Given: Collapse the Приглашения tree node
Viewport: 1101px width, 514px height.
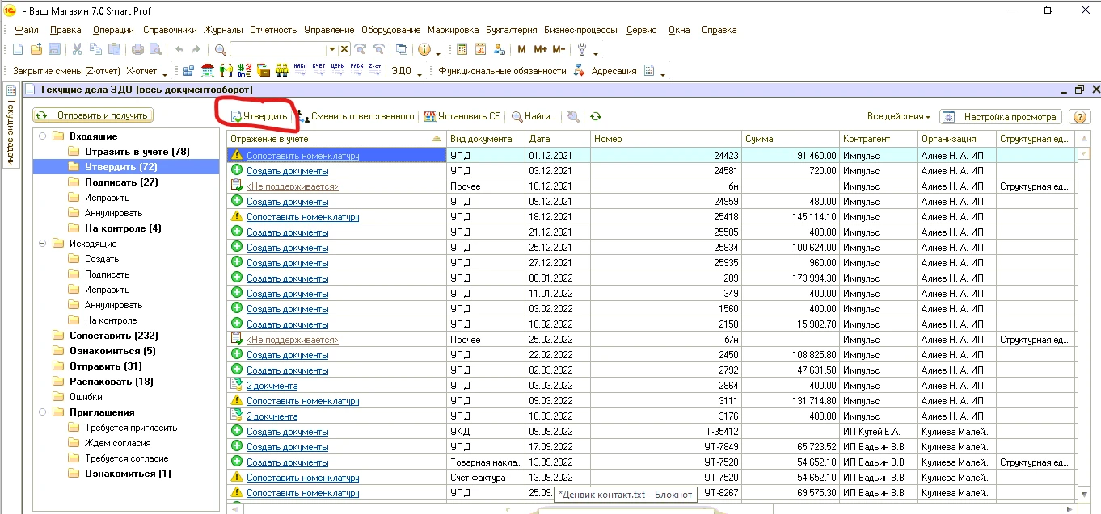Looking at the screenshot, I should [42, 412].
